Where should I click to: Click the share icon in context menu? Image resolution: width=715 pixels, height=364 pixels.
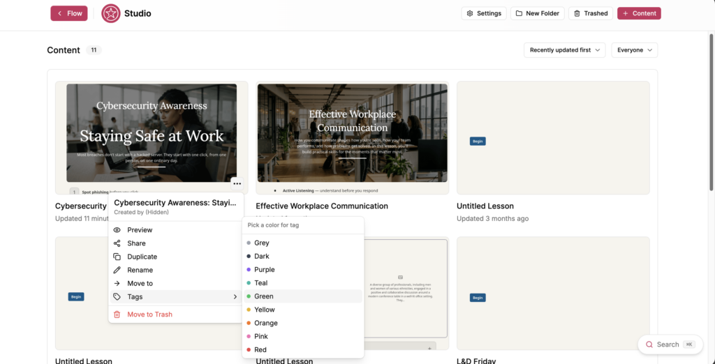(117, 243)
